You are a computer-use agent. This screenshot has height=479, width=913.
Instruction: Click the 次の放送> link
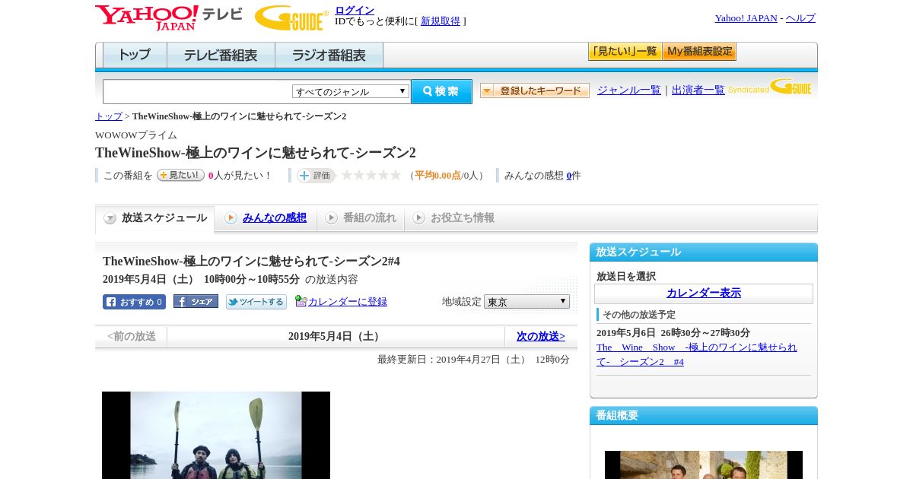pos(541,337)
